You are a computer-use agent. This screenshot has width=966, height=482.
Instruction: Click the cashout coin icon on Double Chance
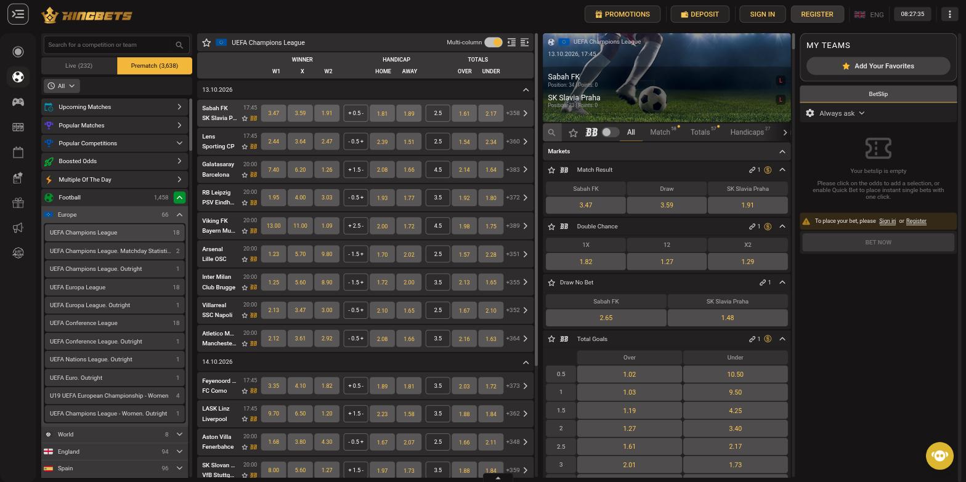[768, 227]
